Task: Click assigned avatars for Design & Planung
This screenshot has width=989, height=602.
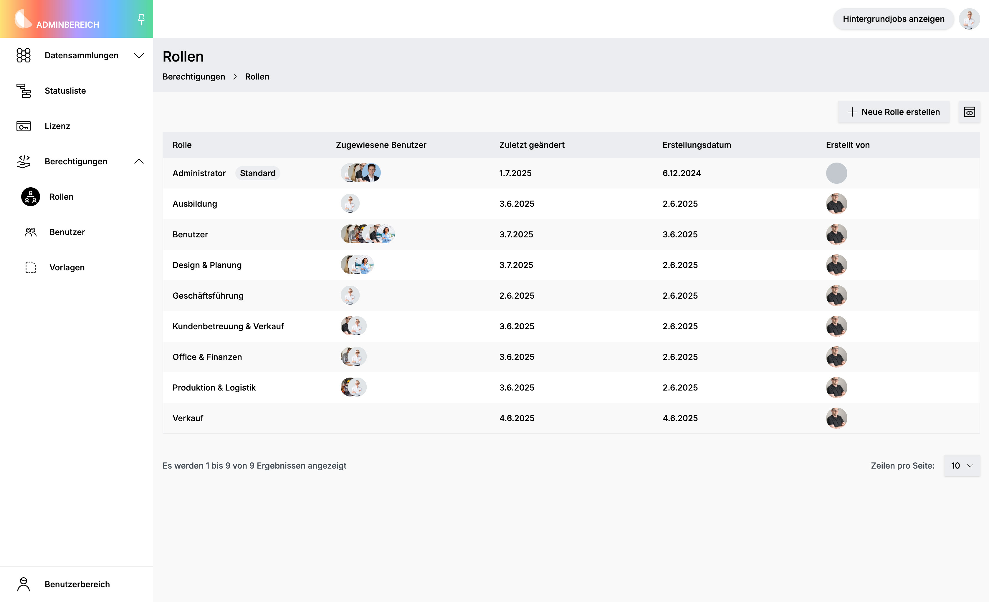Action: [357, 264]
